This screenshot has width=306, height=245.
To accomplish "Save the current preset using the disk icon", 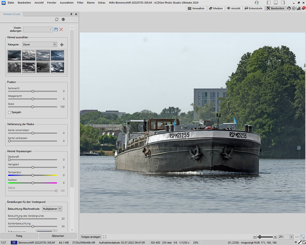I will [56, 29].
